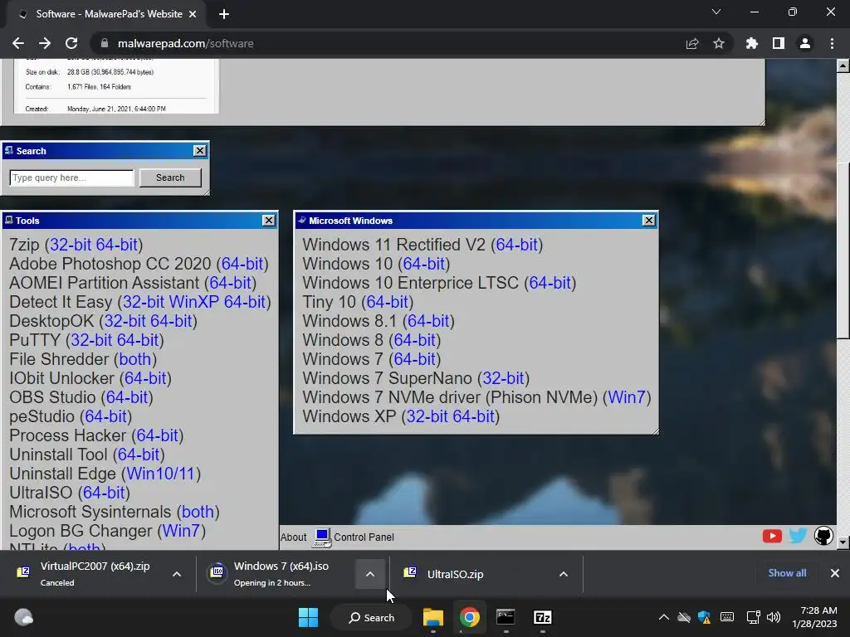
Task: Open Adobe Photoshop CC 2020 64-bit link
Action: 242,264
